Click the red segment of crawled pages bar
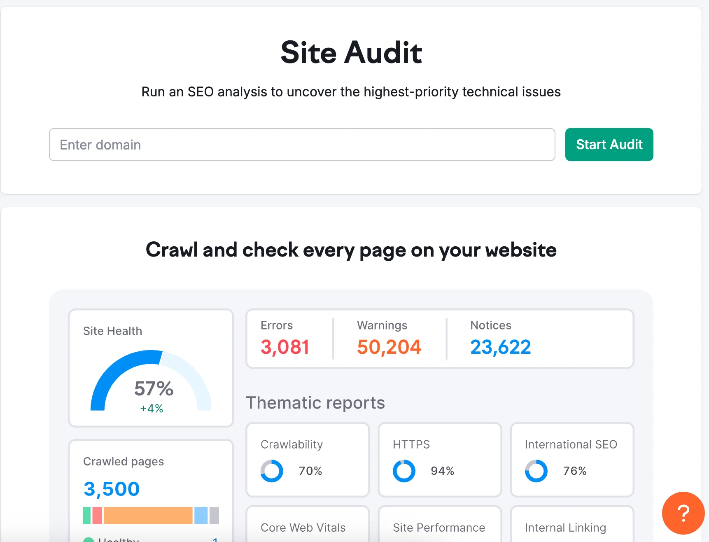 [97, 515]
